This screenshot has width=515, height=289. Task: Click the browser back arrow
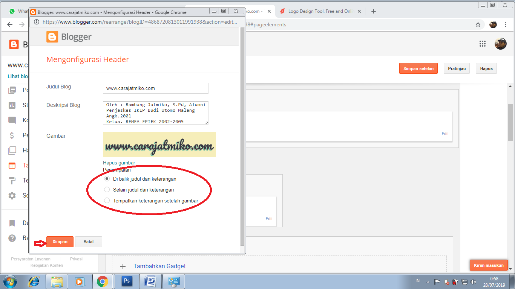(10, 24)
